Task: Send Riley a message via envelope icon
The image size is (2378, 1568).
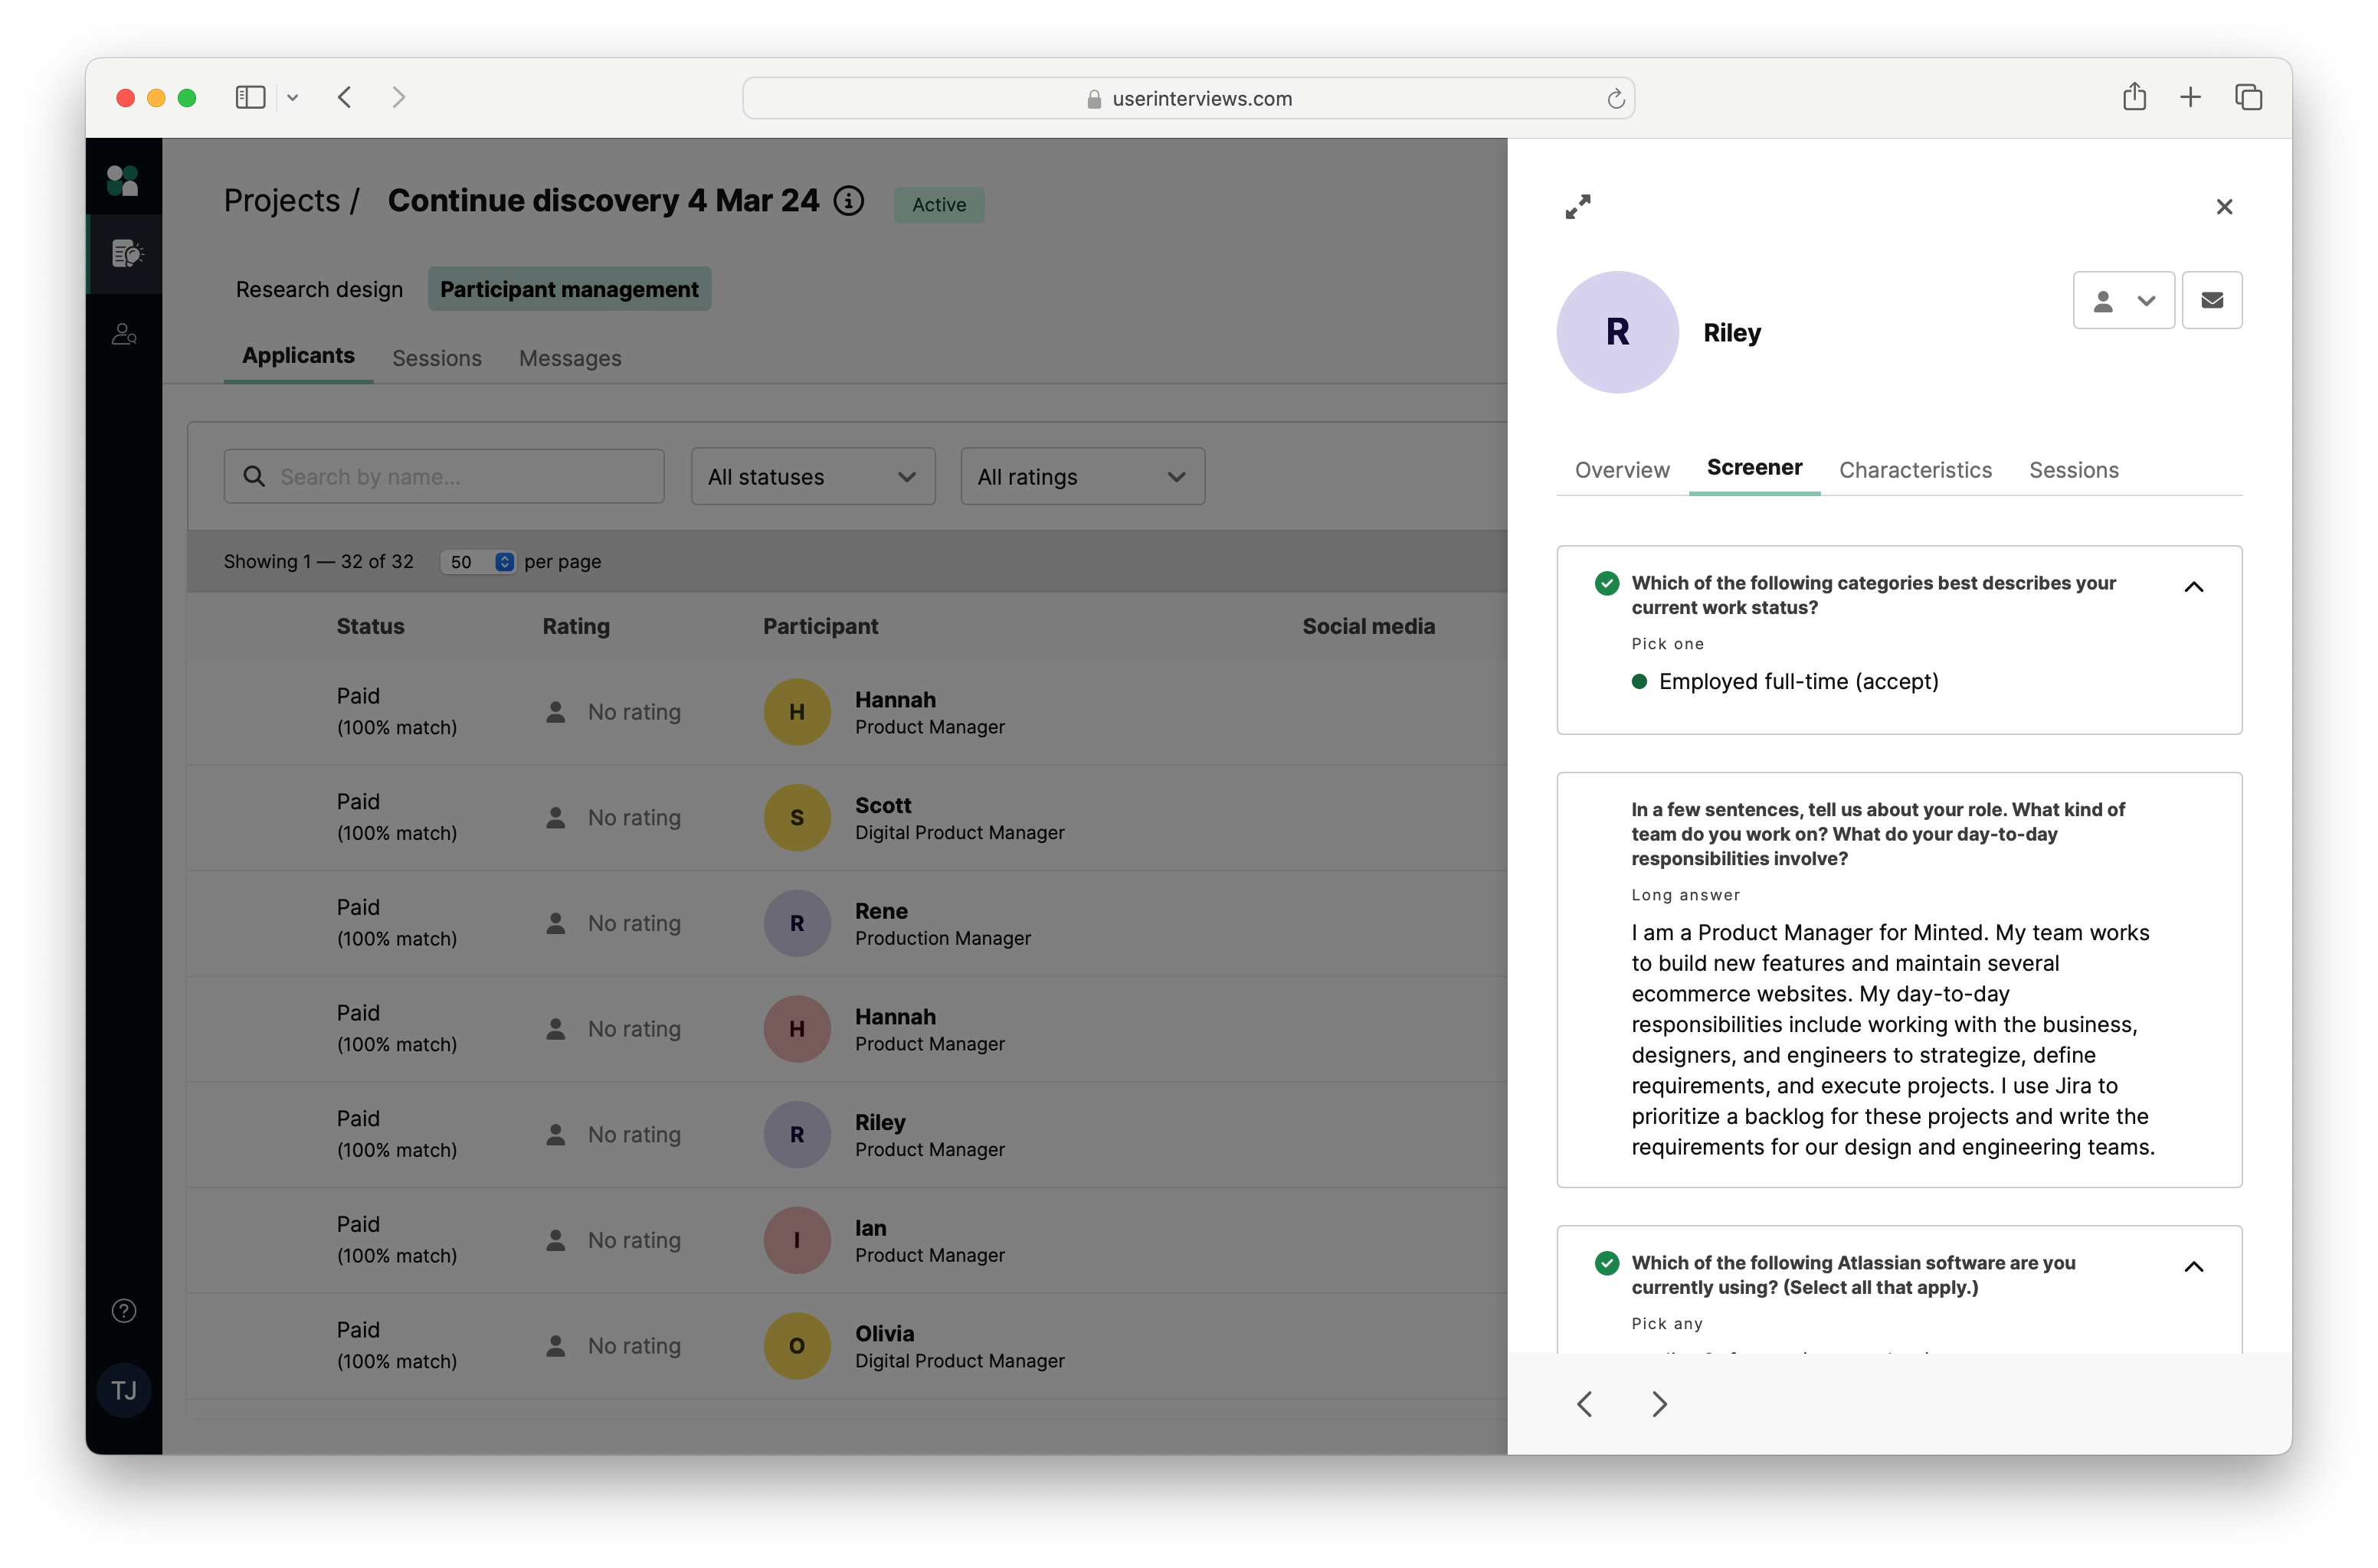Action: coord(2211,300)
